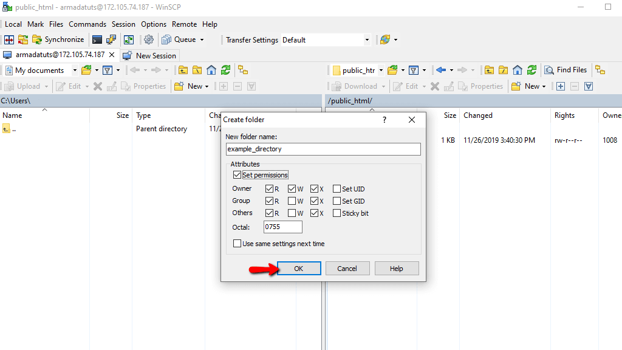This screenshot has height=350, width=622.
Task: Click the remote panel select files plus icon
Action: (x=561, y=86)
